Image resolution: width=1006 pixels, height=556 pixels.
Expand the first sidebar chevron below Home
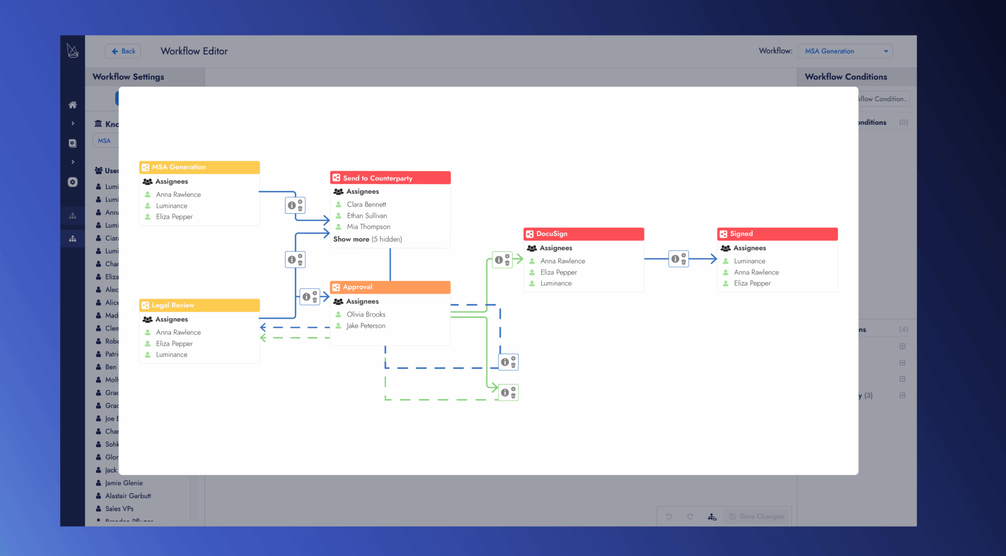[73, 124]
